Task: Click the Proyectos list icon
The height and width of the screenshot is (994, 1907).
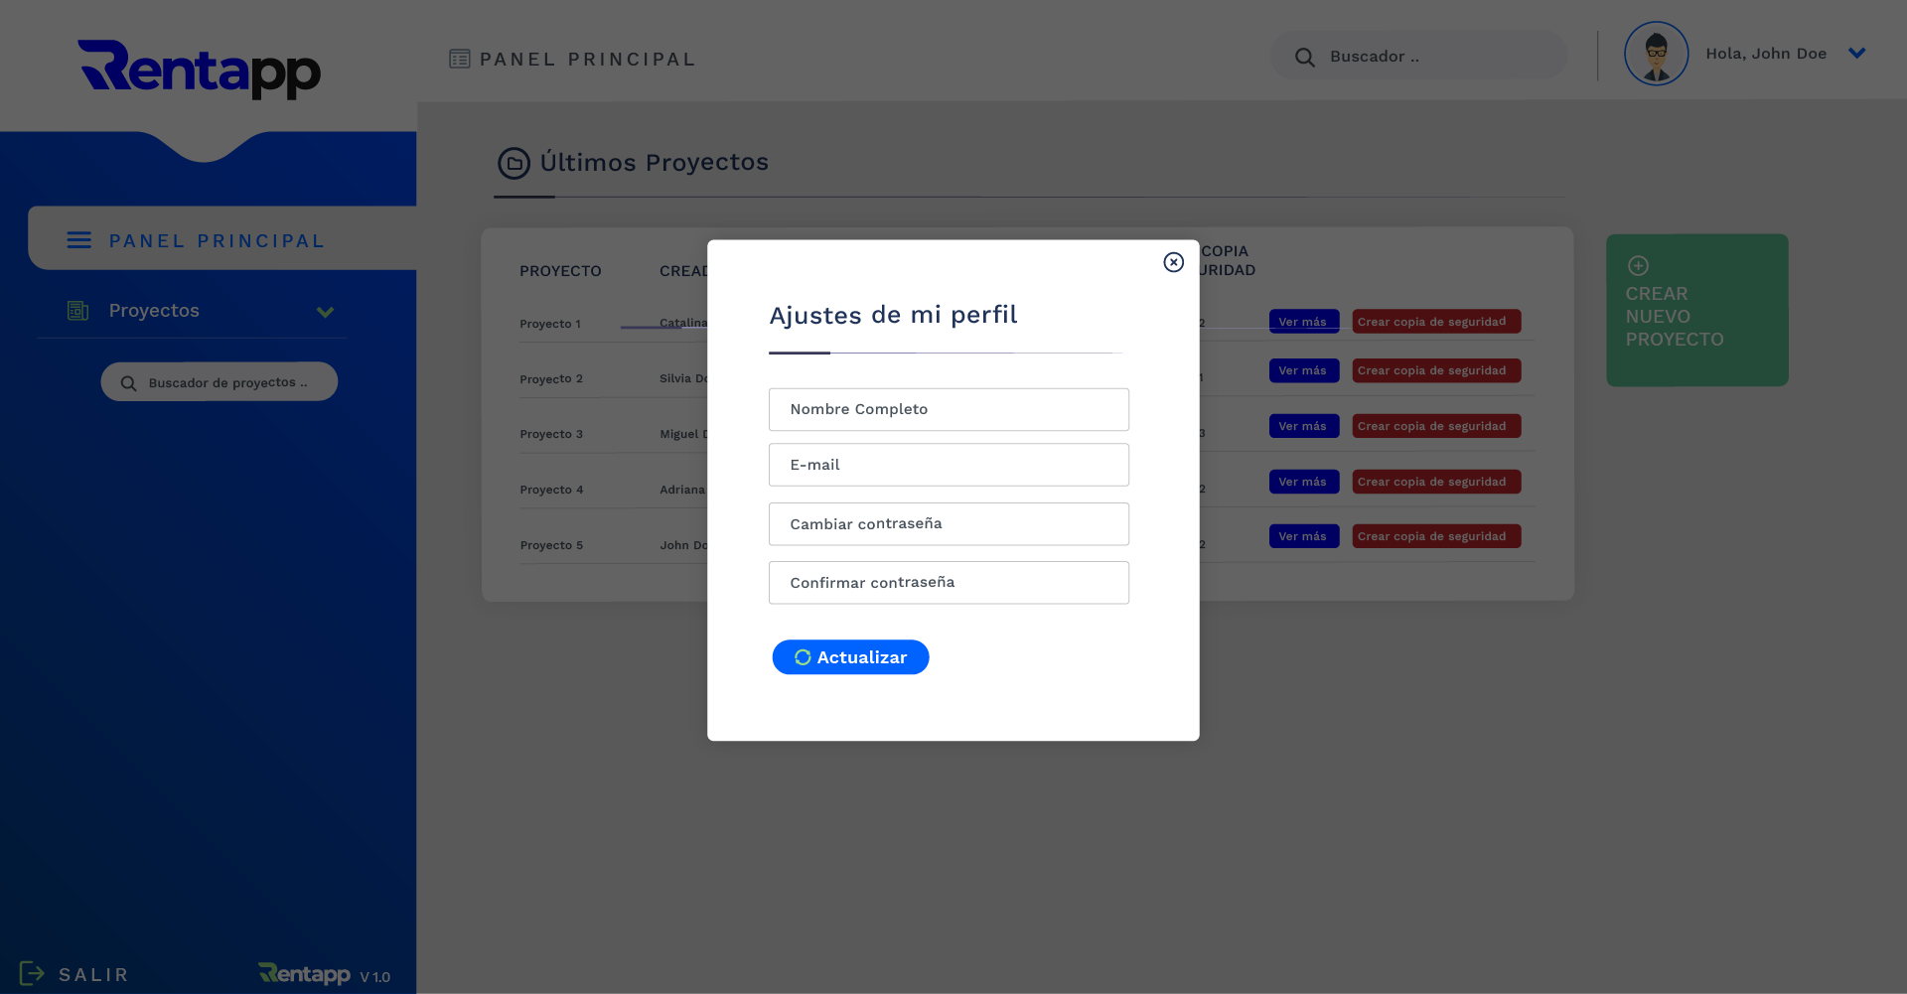Action: pyautogui.click(x=77, y=311)
